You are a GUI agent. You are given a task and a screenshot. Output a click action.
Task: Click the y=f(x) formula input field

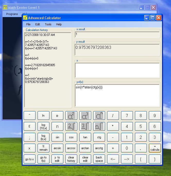(x=117, y=95)
